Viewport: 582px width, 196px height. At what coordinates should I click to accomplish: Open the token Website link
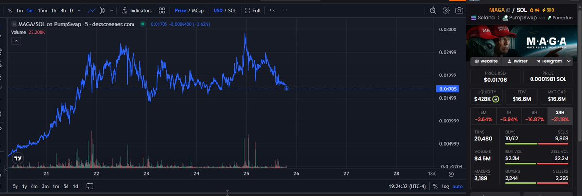click(x=486, y=61)
